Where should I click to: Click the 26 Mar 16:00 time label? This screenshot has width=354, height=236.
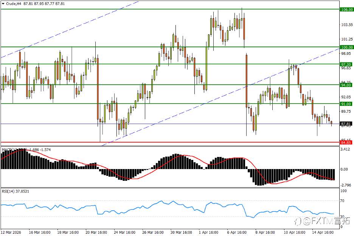click(x=153, y=232)
